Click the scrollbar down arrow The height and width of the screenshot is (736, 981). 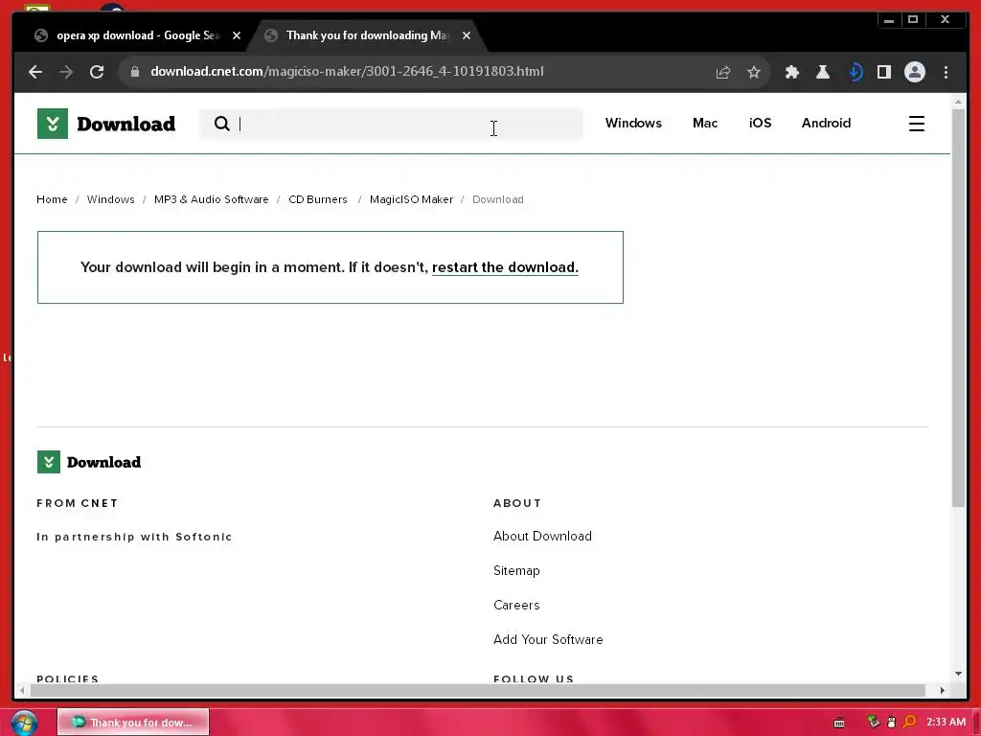958,674
